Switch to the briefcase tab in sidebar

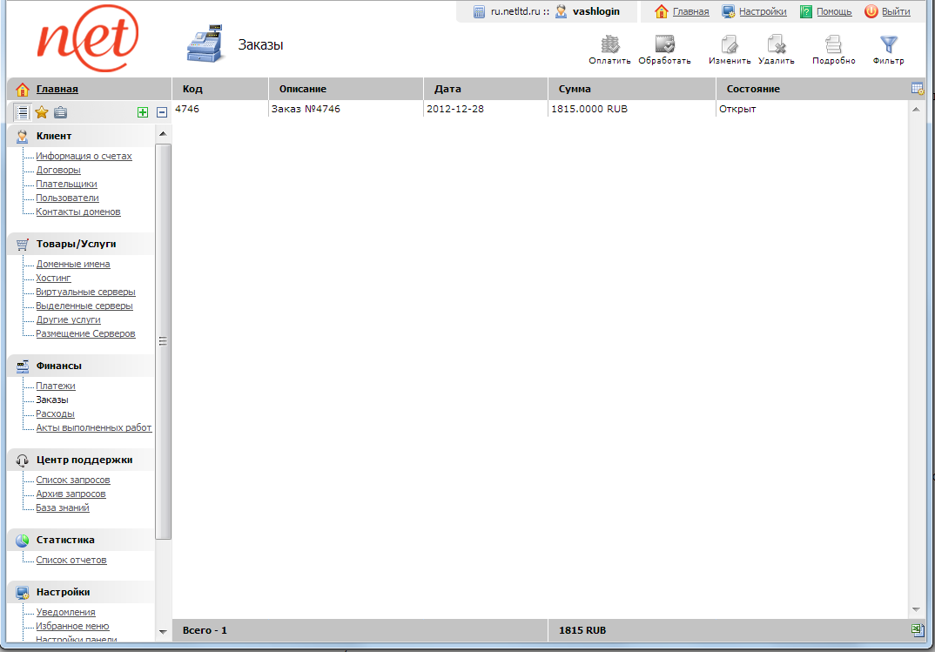coord(60,112)
